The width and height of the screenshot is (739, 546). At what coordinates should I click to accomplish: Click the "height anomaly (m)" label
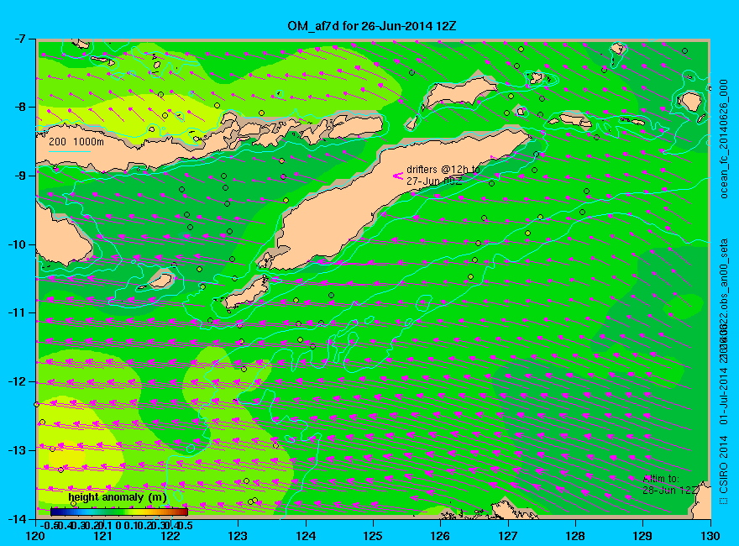tap(118, 497)
